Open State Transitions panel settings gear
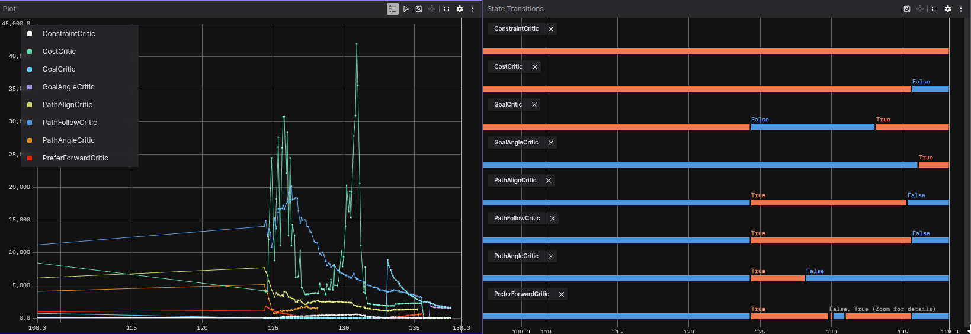The image size is (971, 334). pos(948,9)
